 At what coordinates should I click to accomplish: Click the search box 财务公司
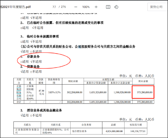tap(158, 7)
